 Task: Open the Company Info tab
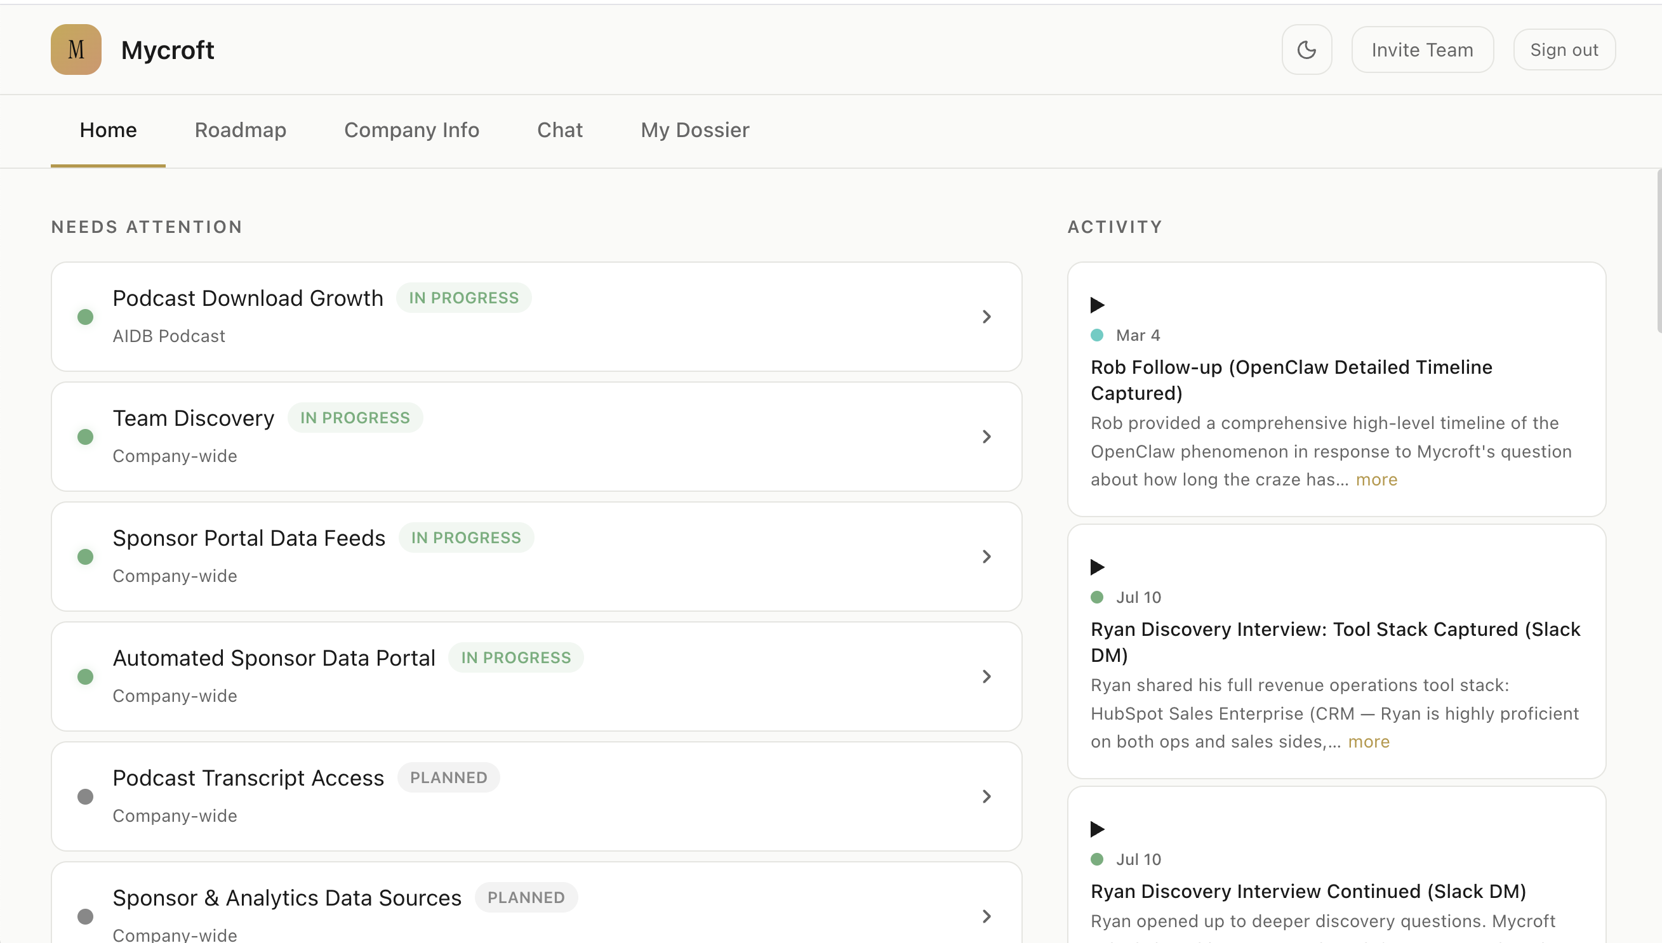coord(411,130)
